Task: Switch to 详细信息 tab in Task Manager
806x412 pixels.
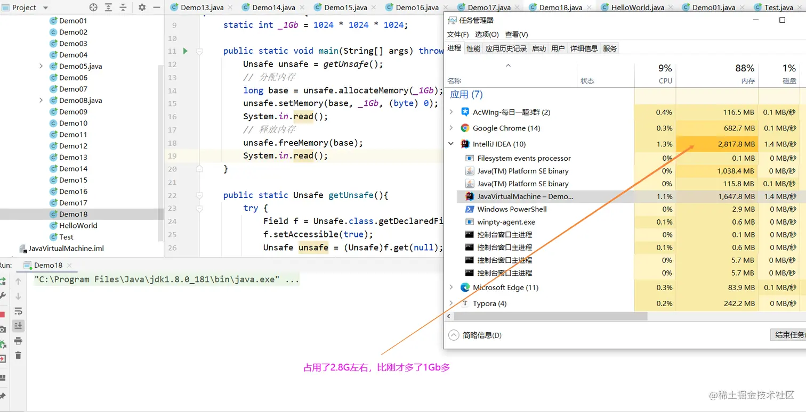Action: pos(584,48)
